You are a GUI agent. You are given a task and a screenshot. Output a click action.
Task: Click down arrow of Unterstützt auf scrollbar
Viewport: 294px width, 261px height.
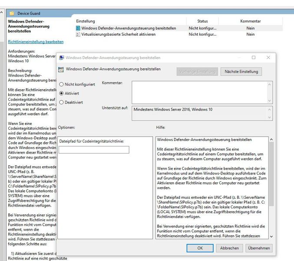pyautogui.click(x=269, y=117)
